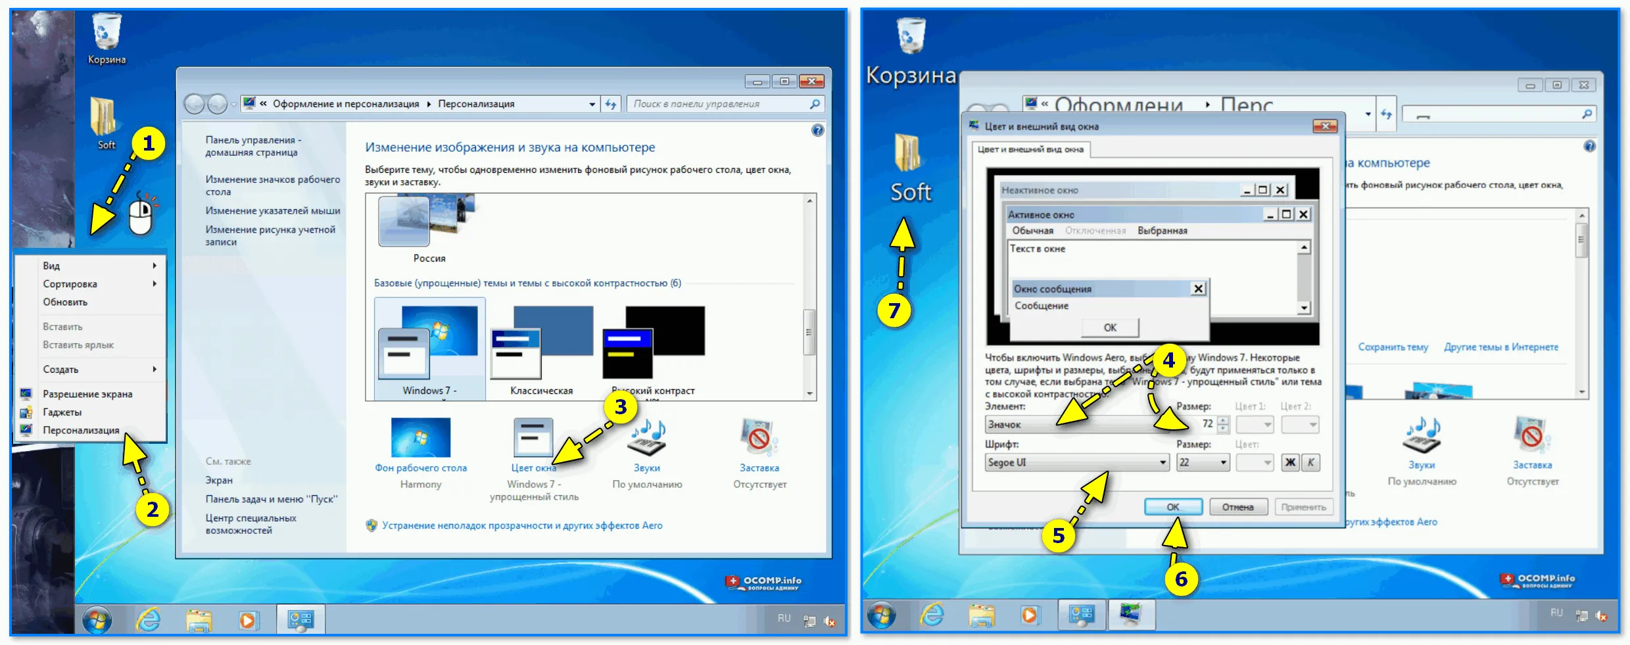The image size is (1630, 645).
Task: Choose Обновить in the context menu
Action: tap(90, 302)
